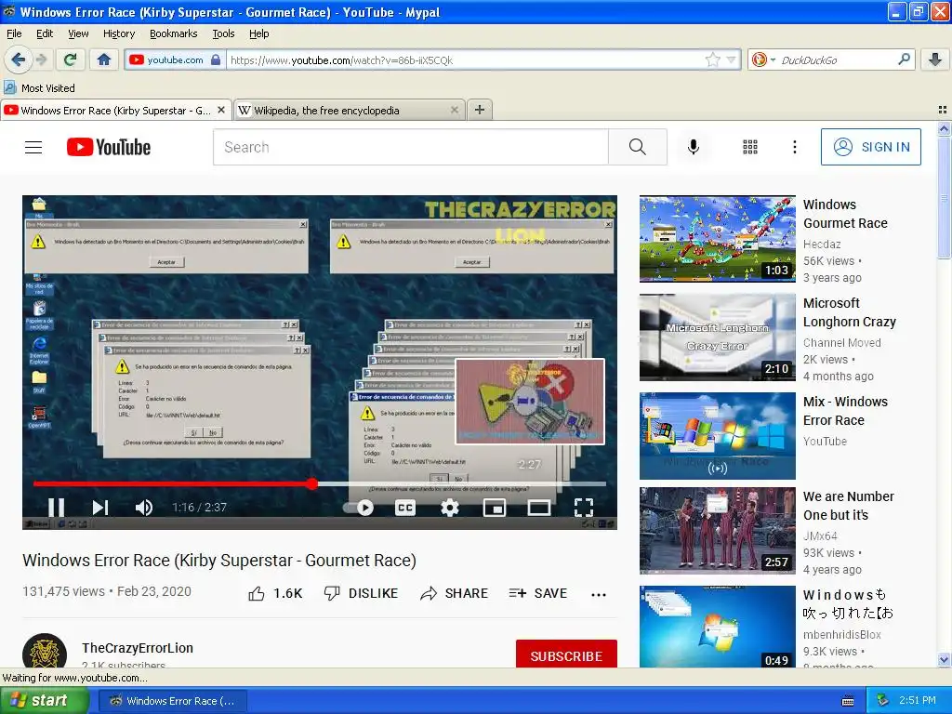Screen dimensions: 952x714
Task: Click Windows Error Race taskbar button
Action: [172, 701]
